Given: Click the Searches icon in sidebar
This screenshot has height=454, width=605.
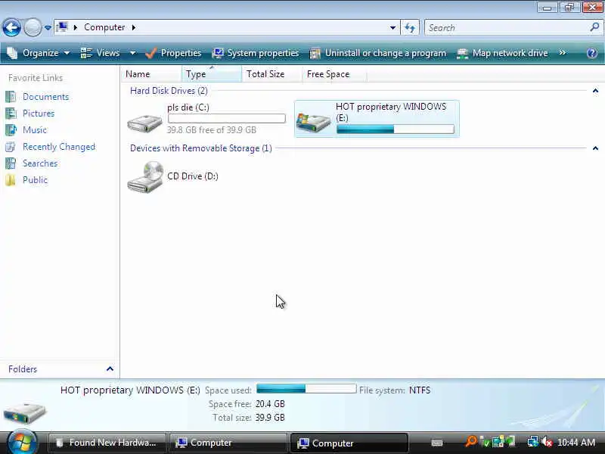Looking at the screenshot, I should pyautogui.click(x=11, y=163).
